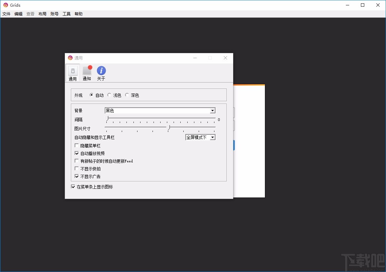This screenshot has width=386, height=272.
Task: Check the 不显示快拍 option
Action: [77, 168]
